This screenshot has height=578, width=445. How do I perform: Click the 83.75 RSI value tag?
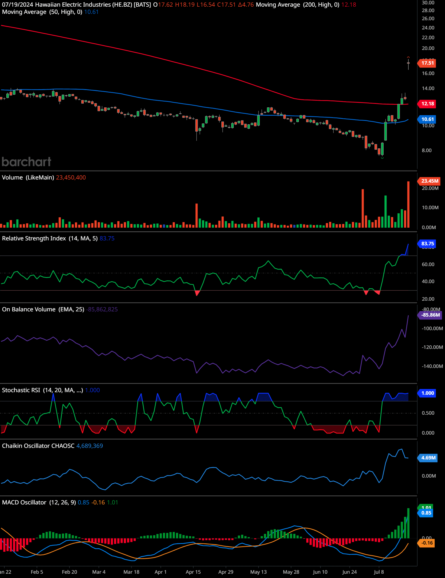point(427,244)
